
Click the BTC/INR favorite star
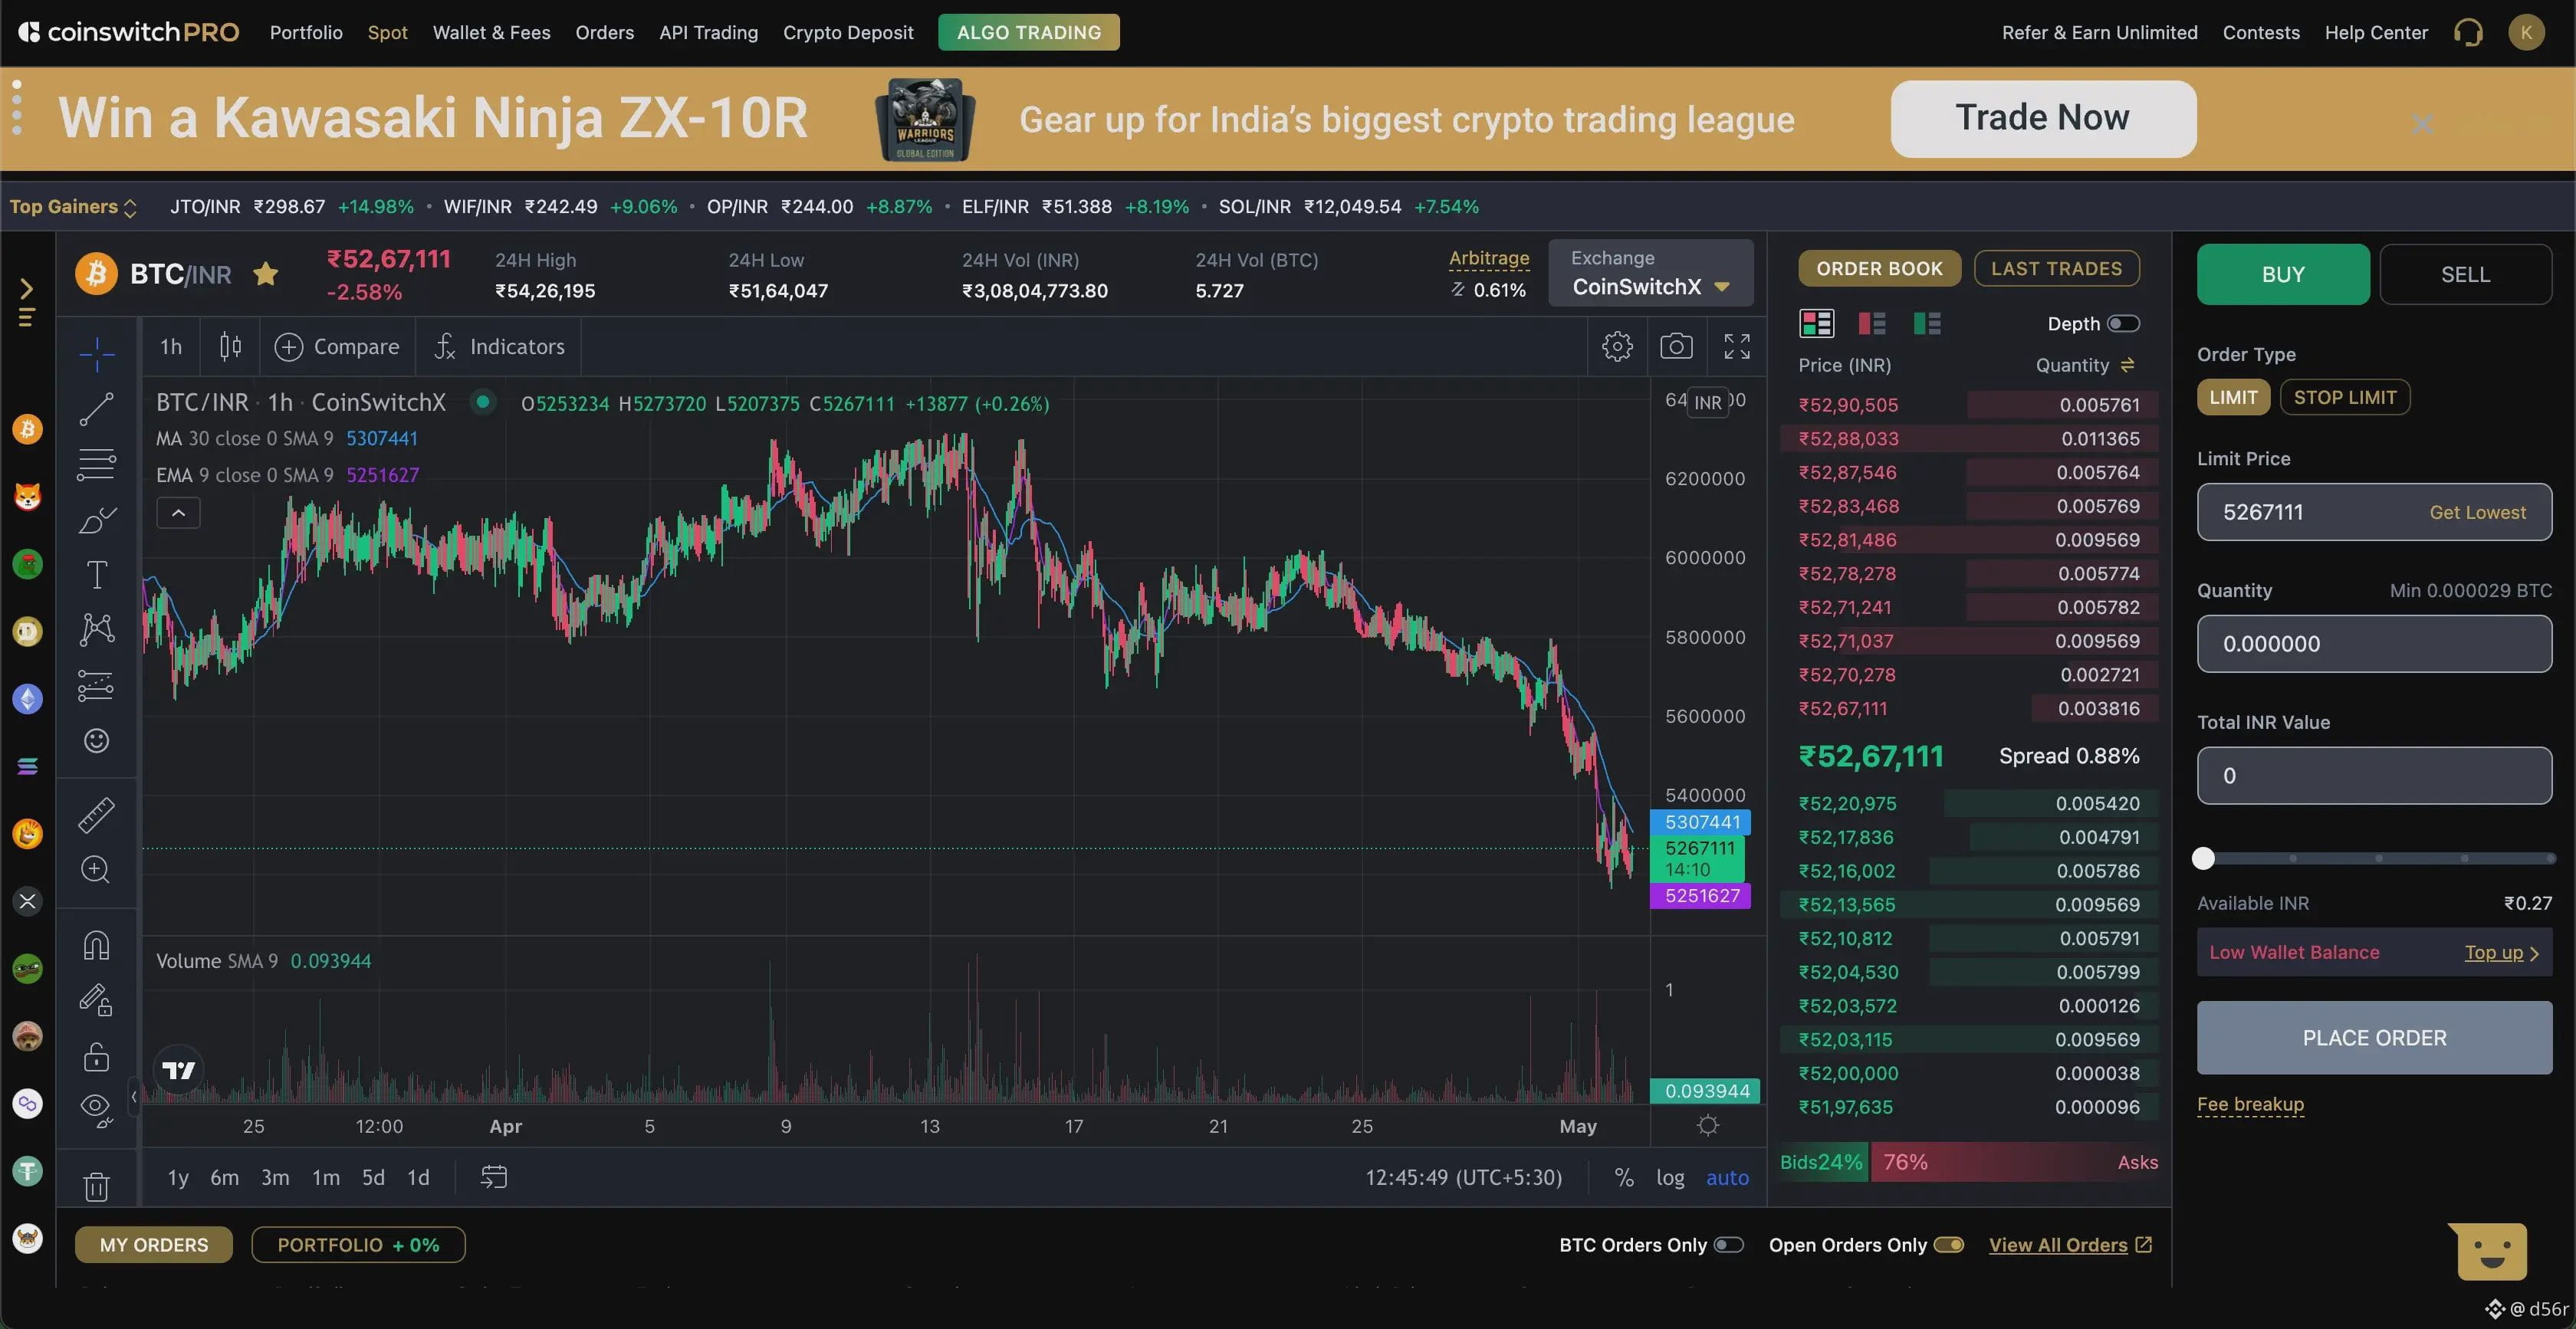(x=265, y=274)
